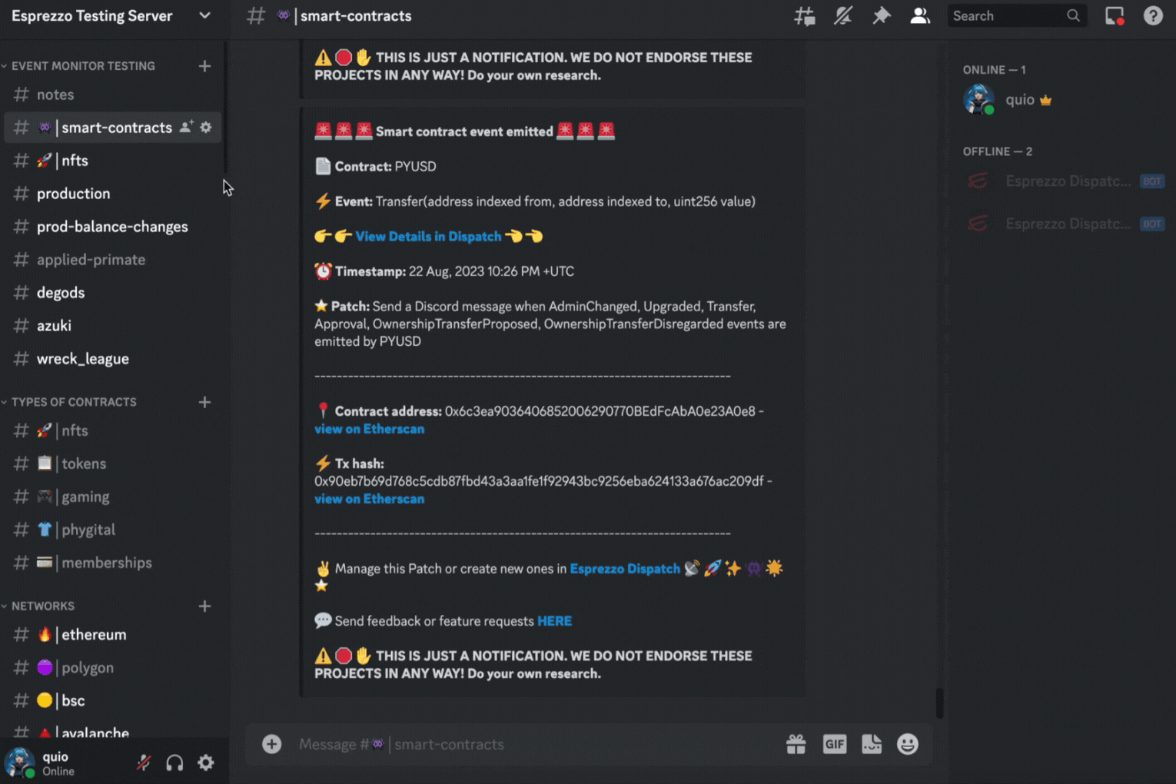The image size is (1176, 784).
Task: Open the GIF picker
Action: [x=835, y=744]
